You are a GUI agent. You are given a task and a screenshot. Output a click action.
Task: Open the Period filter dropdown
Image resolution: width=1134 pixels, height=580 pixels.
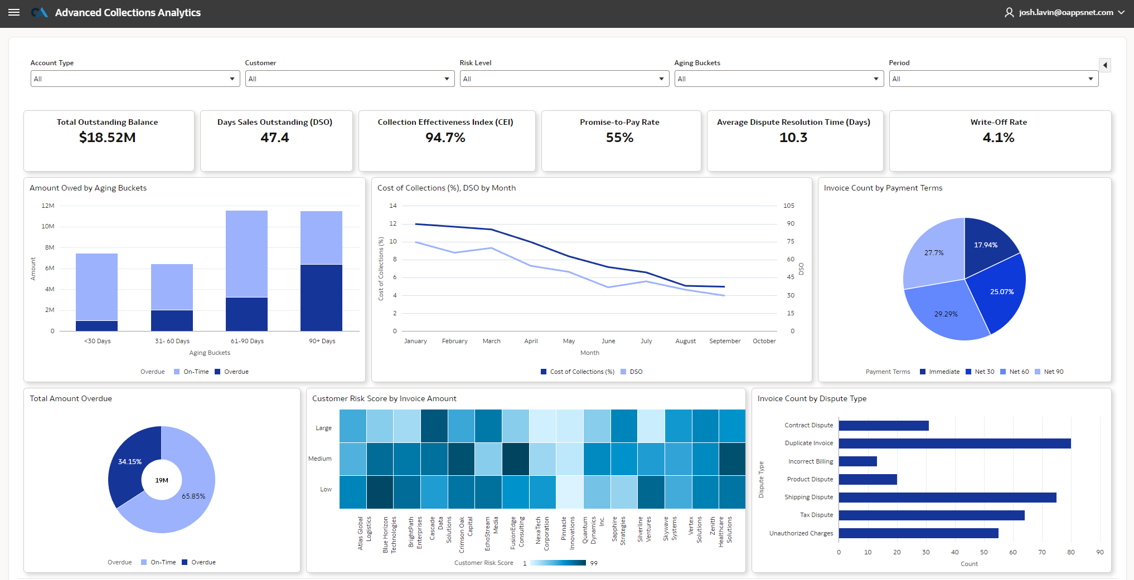pyautogui.click(x=994, y=79)
